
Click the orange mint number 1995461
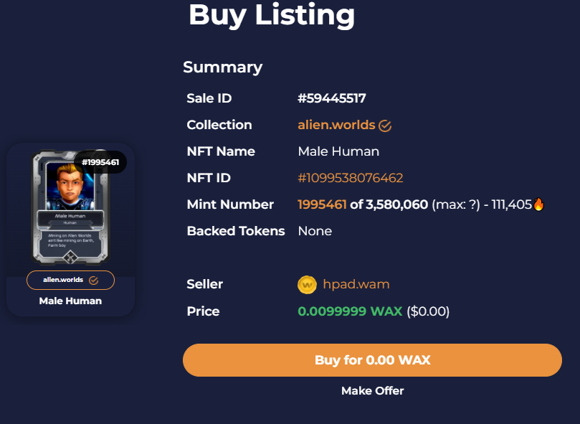(322, 204)
